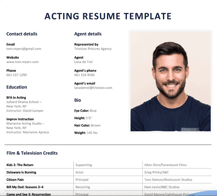Select Marianne Acting Studio text

coord(25,123)
